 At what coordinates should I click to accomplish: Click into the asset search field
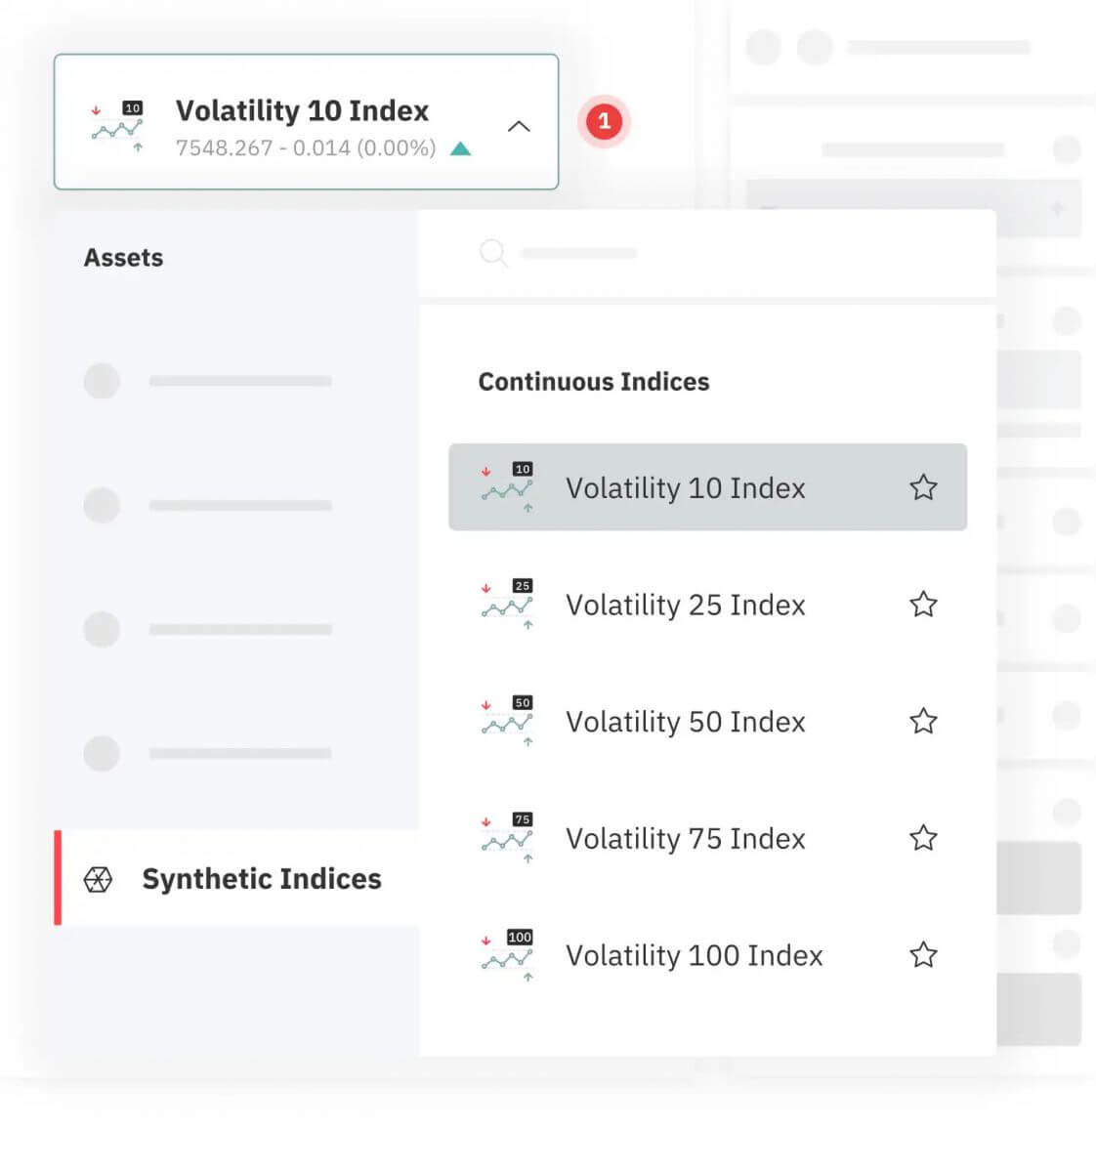[x=684, y=254]
